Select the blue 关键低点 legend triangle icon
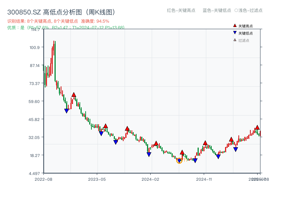 pyautogui.click(x=234, y=32)
